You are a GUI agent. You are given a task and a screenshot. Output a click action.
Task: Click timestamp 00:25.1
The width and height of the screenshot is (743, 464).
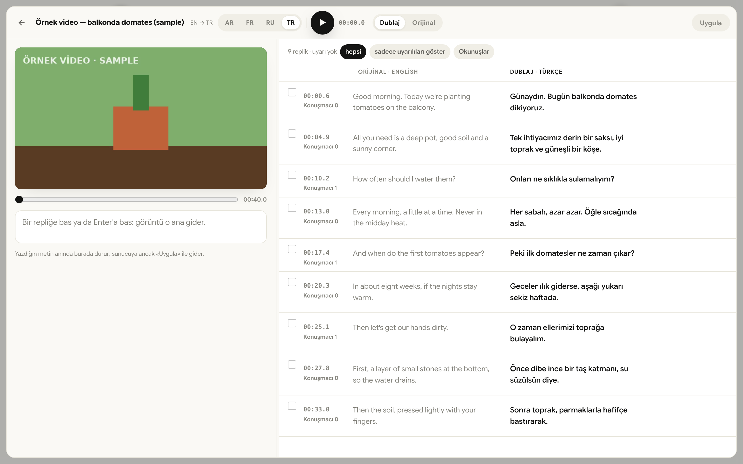point(316,327)
